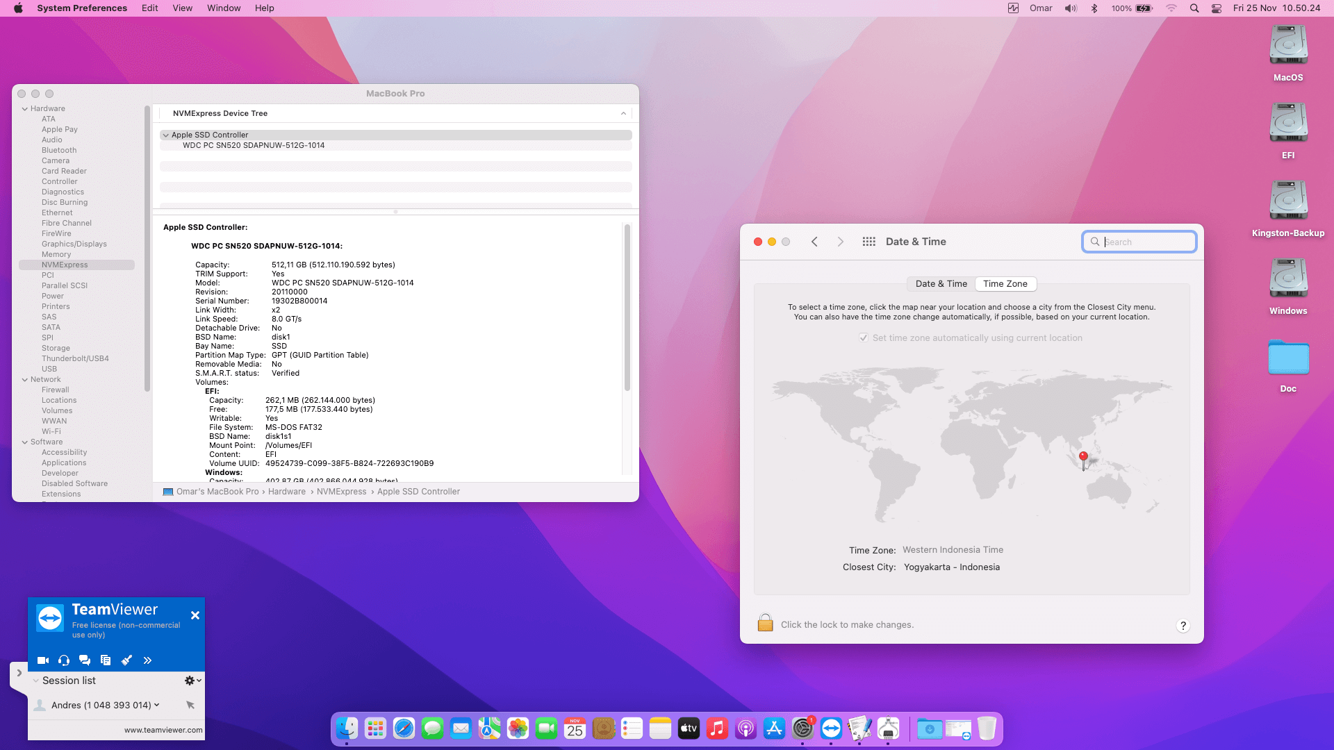Open Control Center in menu bar
The height and width of the screenshot is (750, 1334).
1217,8
